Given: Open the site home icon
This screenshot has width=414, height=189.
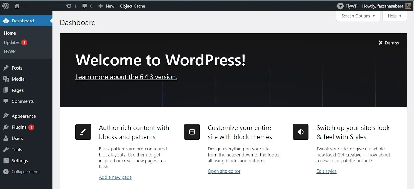Looking at the screenshot, I should (x=17, y=6).
